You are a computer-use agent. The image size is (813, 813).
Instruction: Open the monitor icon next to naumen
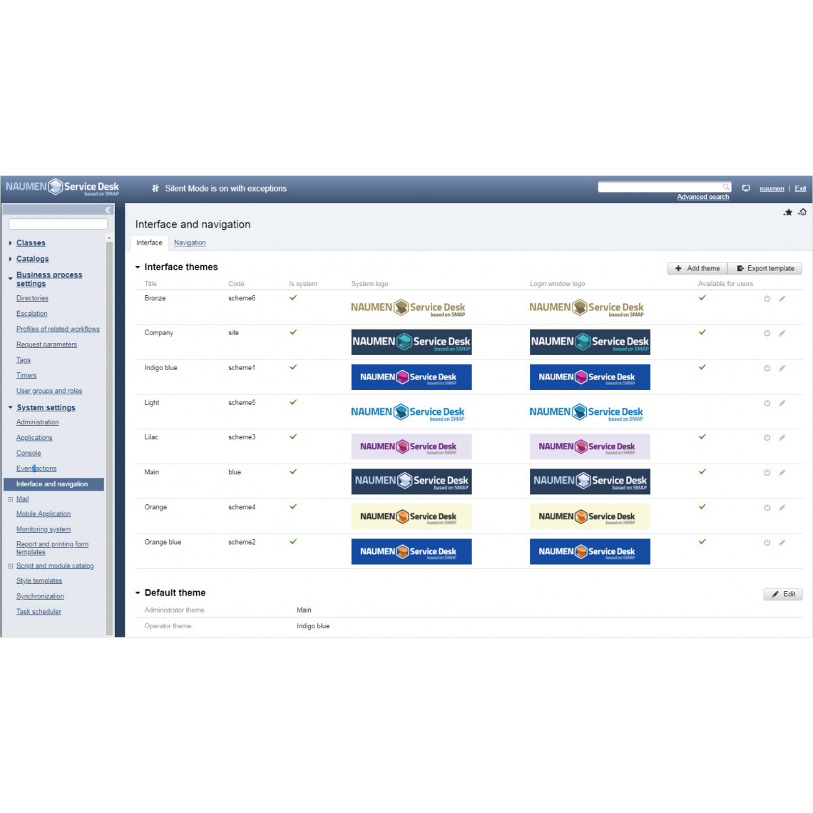point(746,188)
